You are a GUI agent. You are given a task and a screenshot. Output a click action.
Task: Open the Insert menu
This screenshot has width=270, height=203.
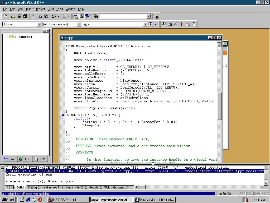point(30,9)
